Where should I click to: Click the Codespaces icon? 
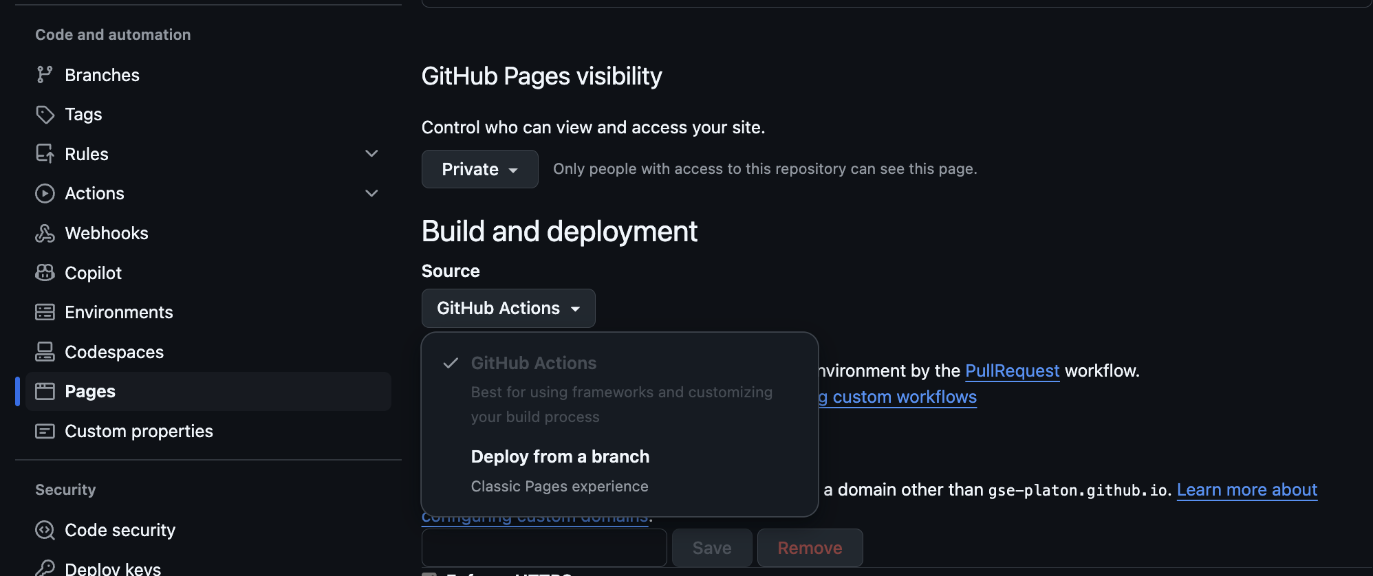click(45, 352)
